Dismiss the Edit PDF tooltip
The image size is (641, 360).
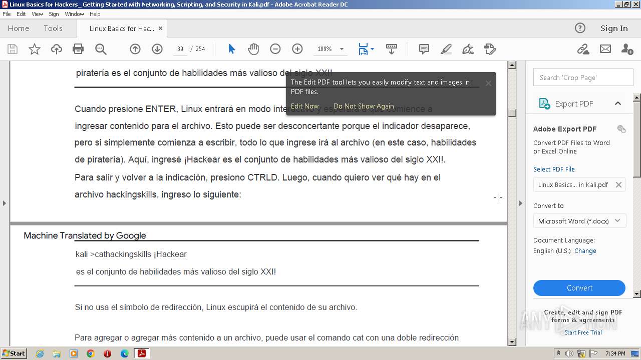pos(488,83)
